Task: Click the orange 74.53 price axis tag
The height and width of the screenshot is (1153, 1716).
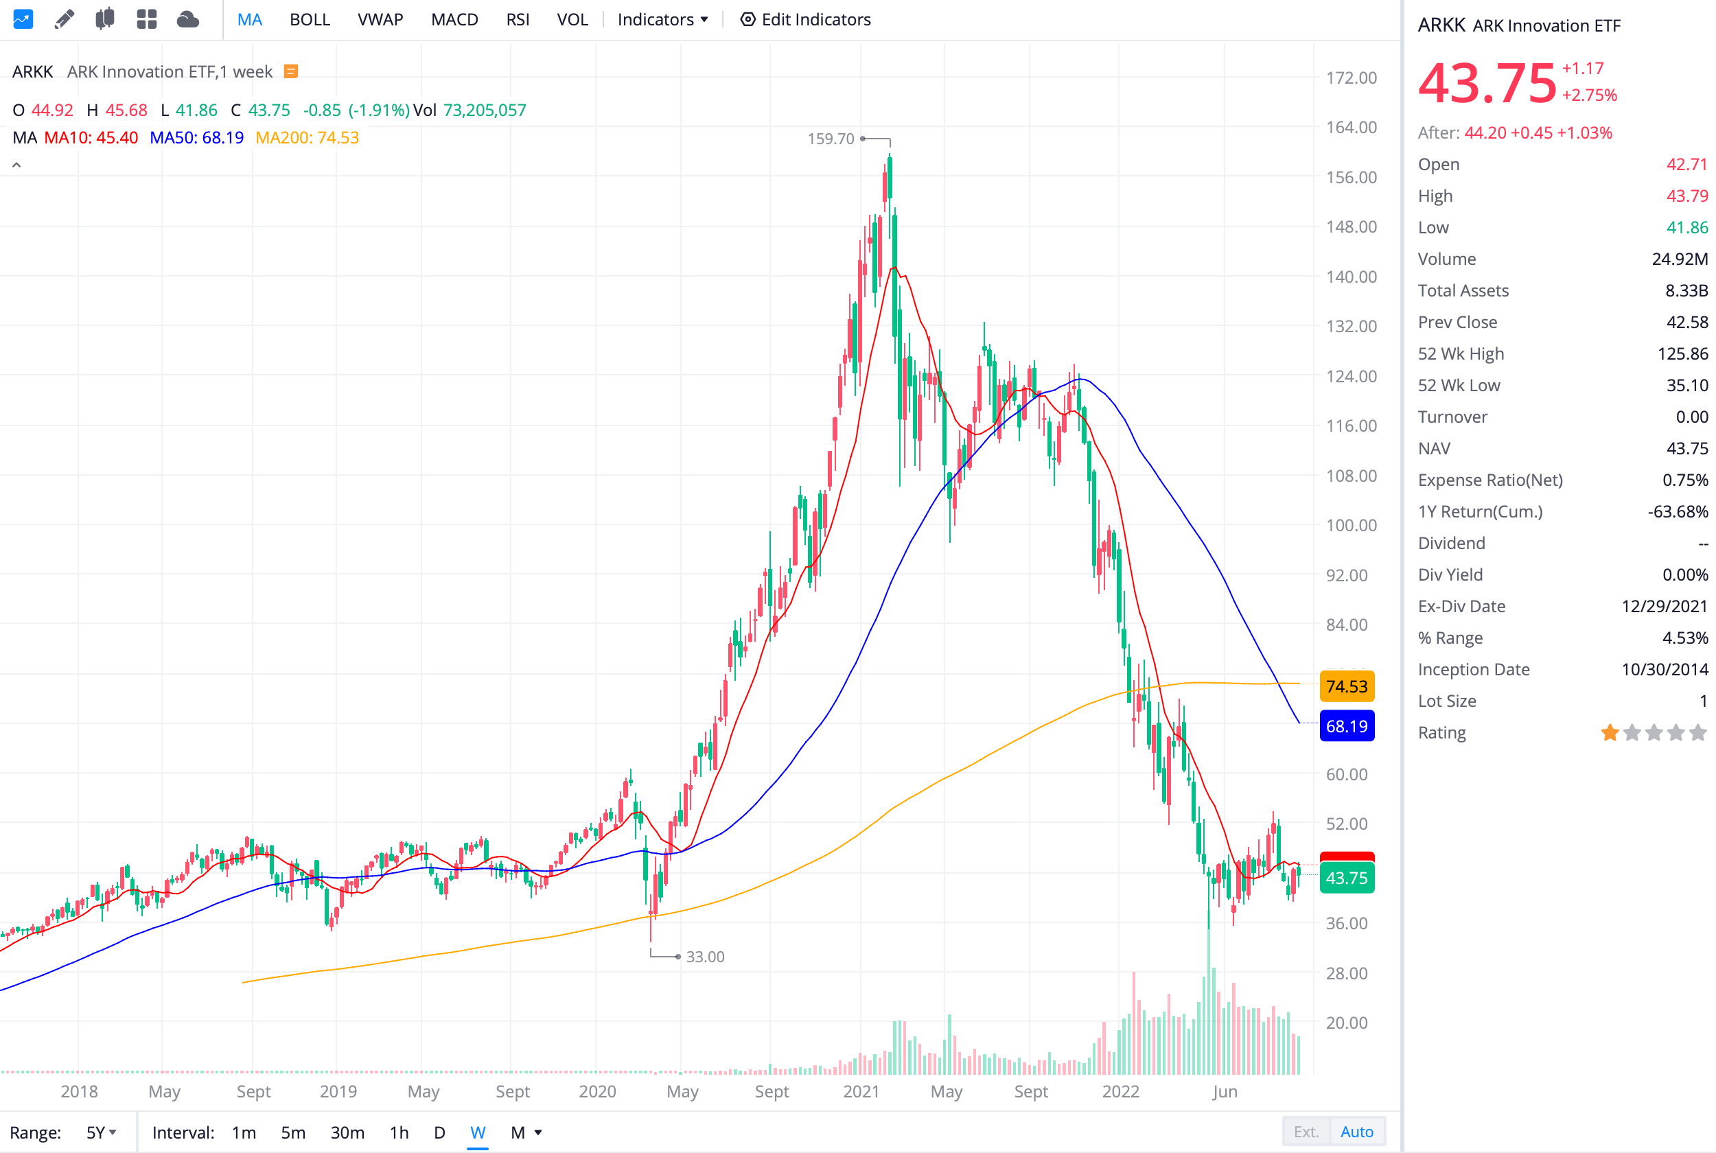Action: point(1345,686)
